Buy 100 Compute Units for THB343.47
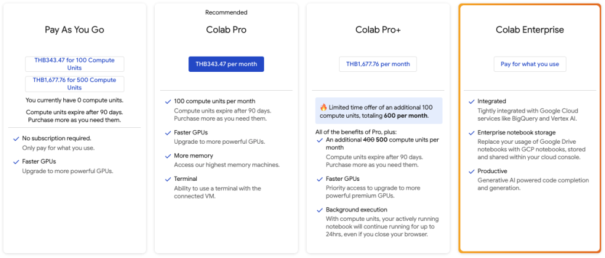 coord(74,64)
